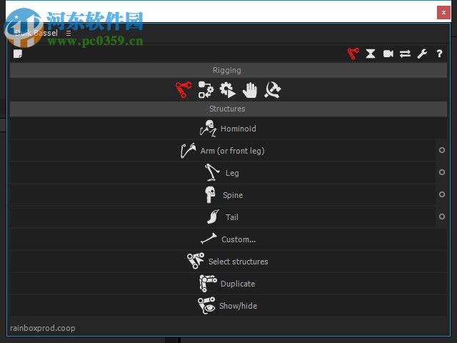
Task: Toggle the Spine options circle
Action: coord(442,194)
